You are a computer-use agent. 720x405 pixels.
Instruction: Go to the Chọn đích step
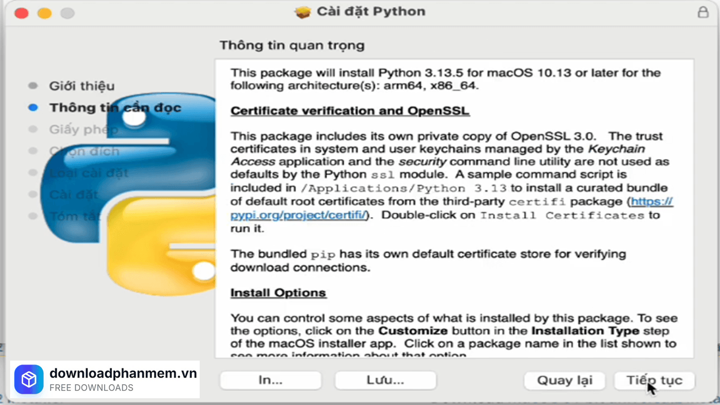(x=84, y=151)
